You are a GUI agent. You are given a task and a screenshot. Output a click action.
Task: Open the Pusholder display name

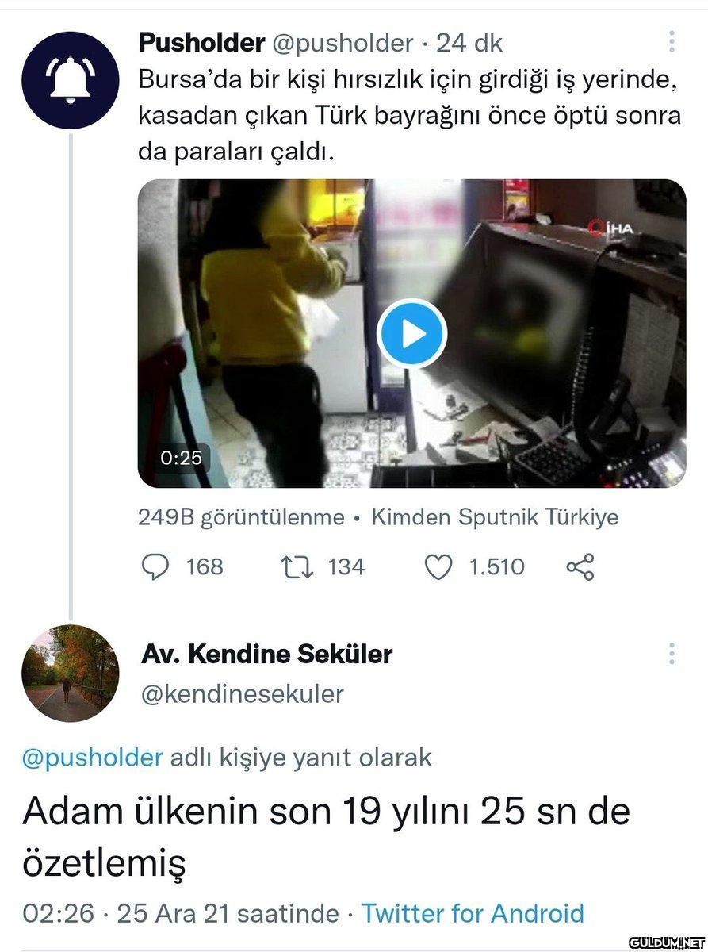(201, 43)
